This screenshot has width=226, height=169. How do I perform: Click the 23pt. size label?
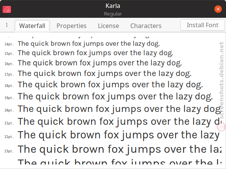pyautogui.click(x=9, y=151)
